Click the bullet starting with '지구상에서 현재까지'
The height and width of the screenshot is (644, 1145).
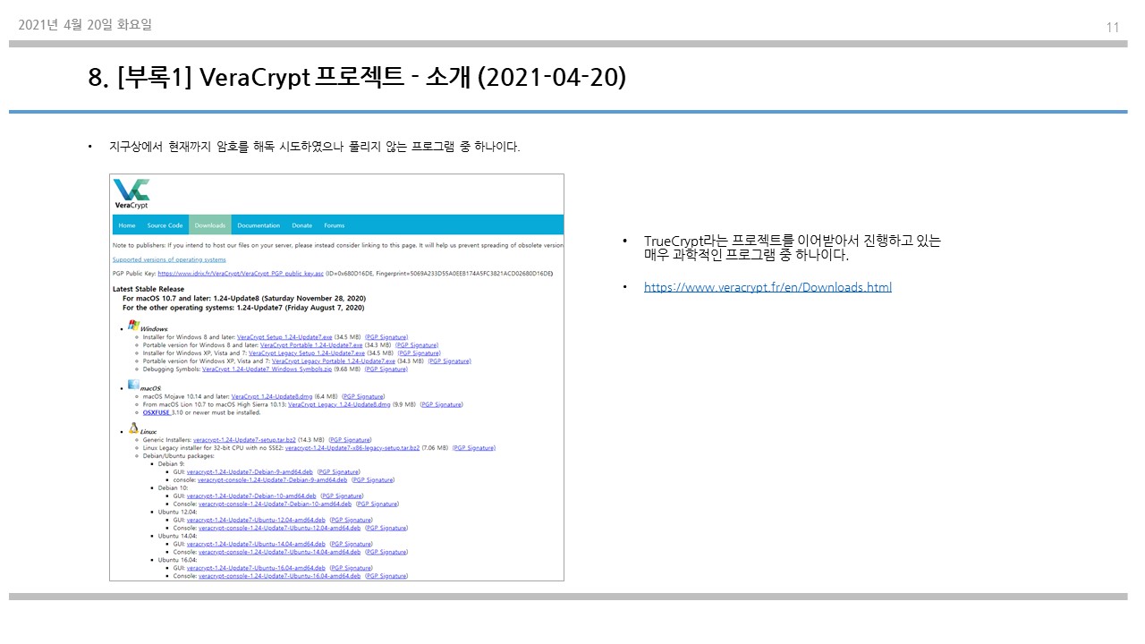tap(314, 146)
